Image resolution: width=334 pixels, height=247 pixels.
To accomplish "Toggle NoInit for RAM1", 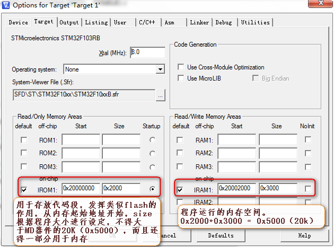I will coord(308,140).
